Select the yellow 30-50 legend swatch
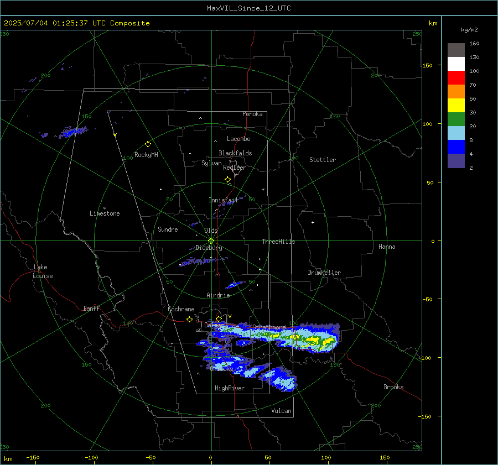This screenshot has width=498, height=465. point(456,106)
